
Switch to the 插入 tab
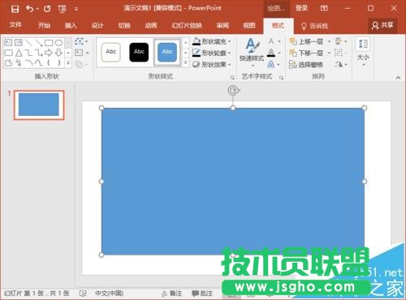click(x=71, y=25)
